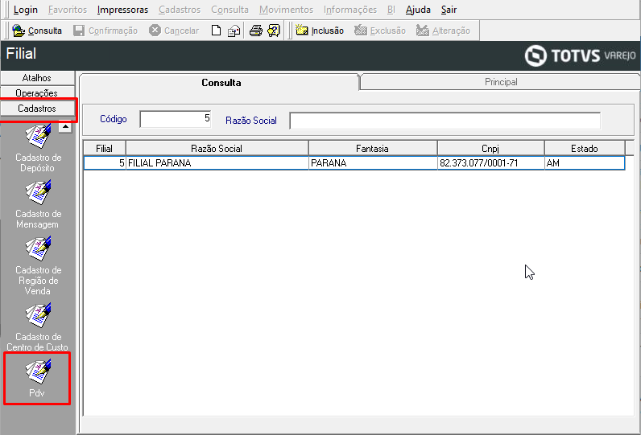
Task: Click the blank new document icon
Action: tap(216, 31)
